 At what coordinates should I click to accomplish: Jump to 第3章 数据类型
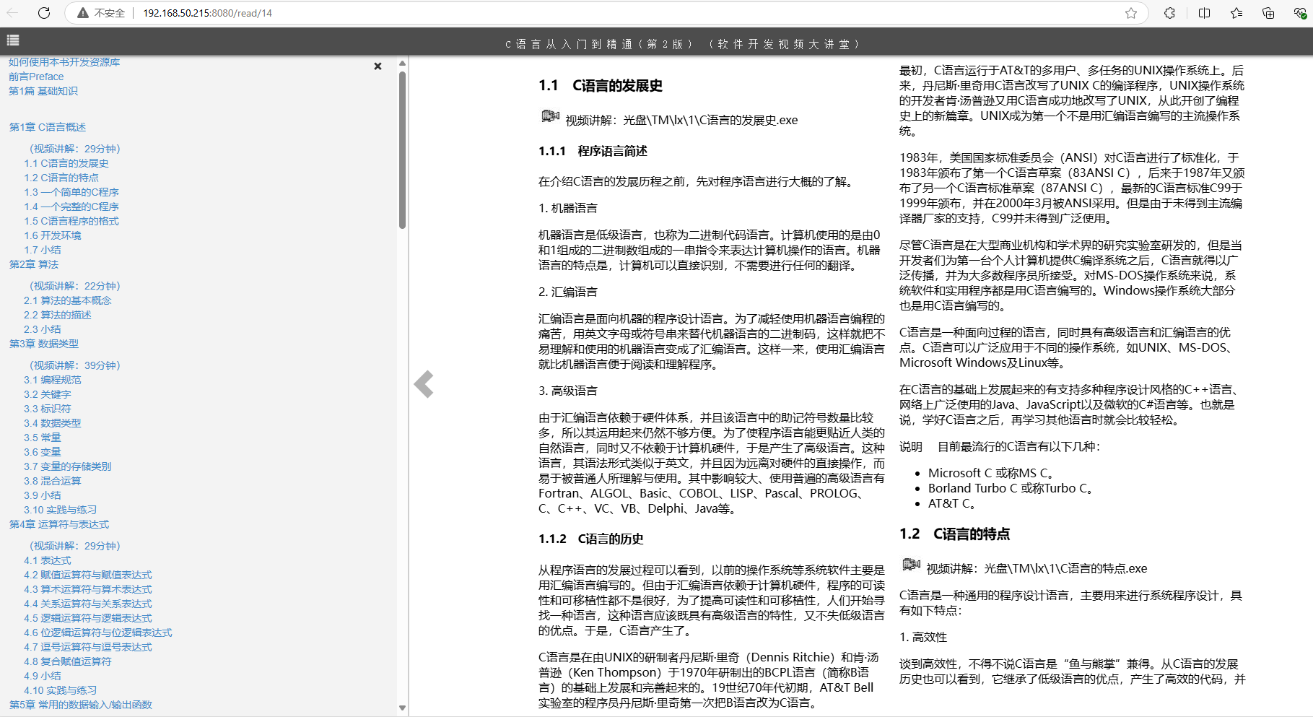[x=44, y=344]
